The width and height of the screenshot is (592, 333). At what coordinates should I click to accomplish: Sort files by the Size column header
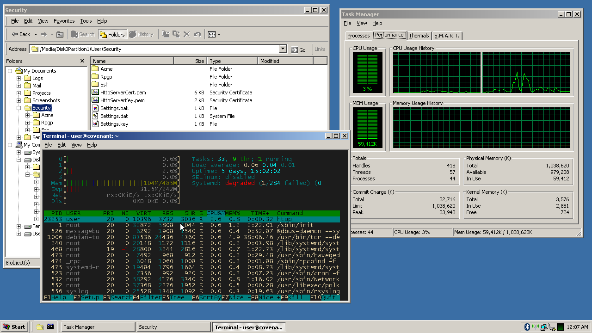pyautogui.click(x=190, y=61)
